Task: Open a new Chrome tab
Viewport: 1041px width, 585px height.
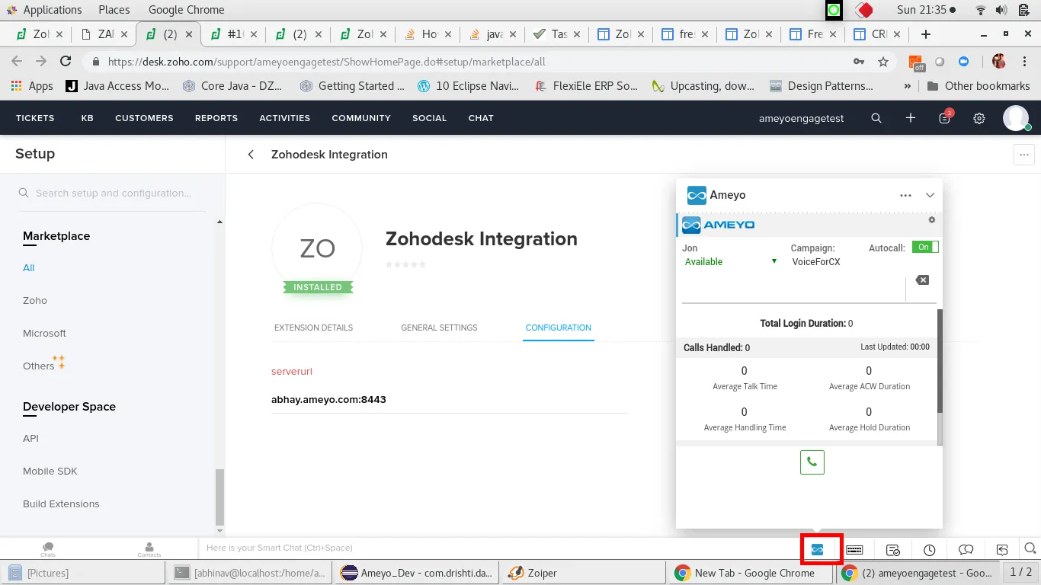Action: [x=926, y=34]
